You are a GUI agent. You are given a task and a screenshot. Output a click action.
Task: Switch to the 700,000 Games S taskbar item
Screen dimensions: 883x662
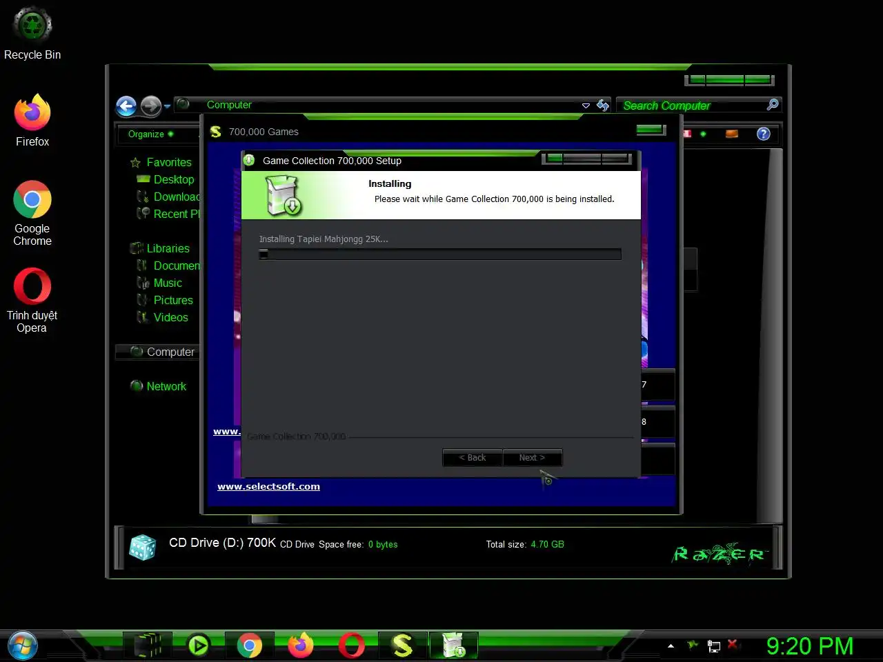click(x=403, y=645)
